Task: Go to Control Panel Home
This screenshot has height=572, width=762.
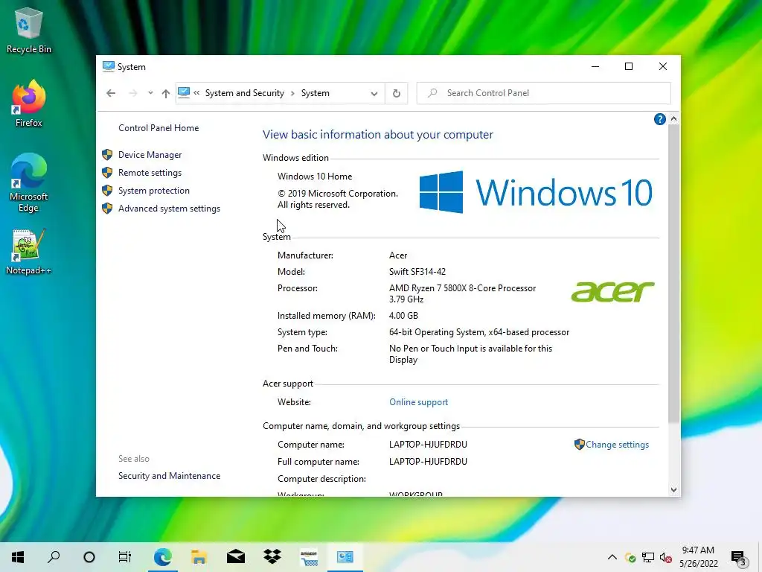Action: (x=159, y=128)
